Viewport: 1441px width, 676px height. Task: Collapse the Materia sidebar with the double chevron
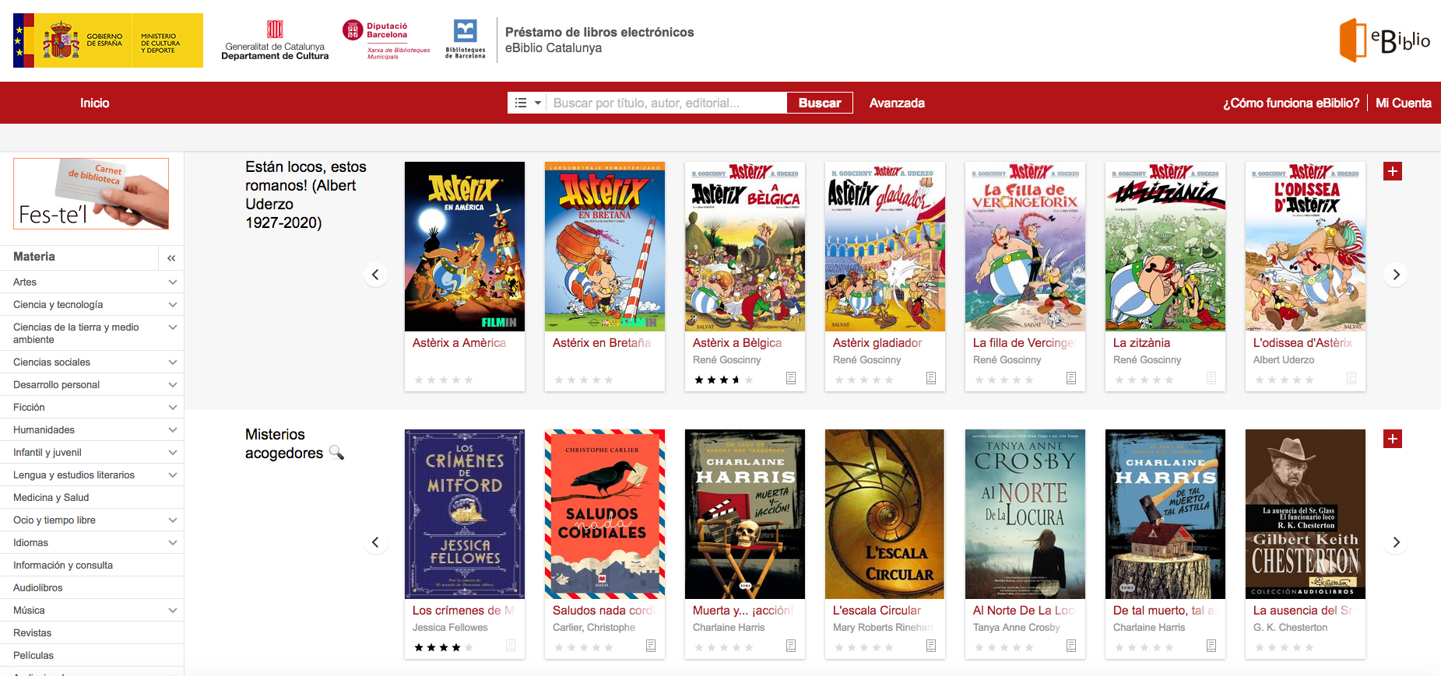[x=171, y=257]
